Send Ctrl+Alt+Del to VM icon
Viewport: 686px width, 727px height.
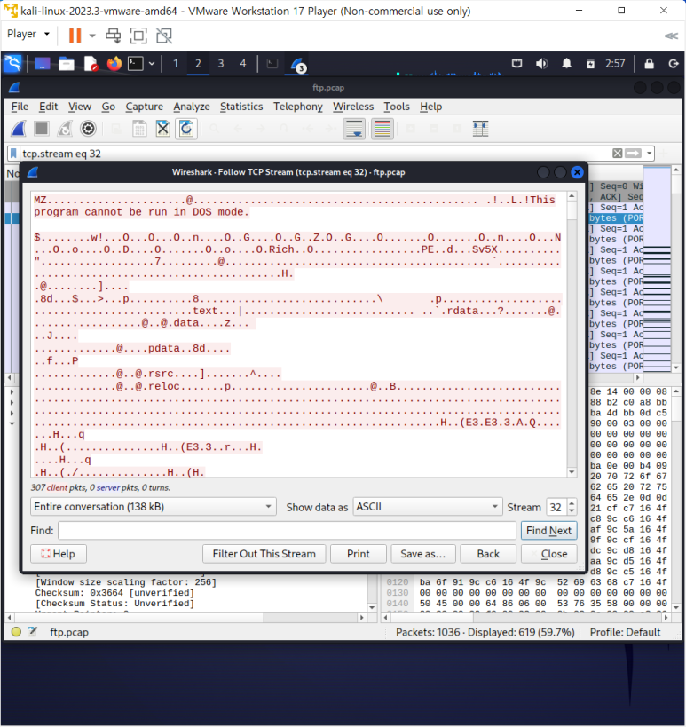[113, 36]
